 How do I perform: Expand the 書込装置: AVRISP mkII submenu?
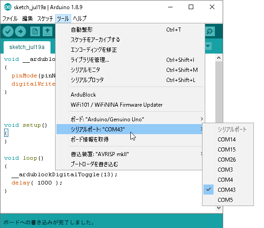click(129, 154)
